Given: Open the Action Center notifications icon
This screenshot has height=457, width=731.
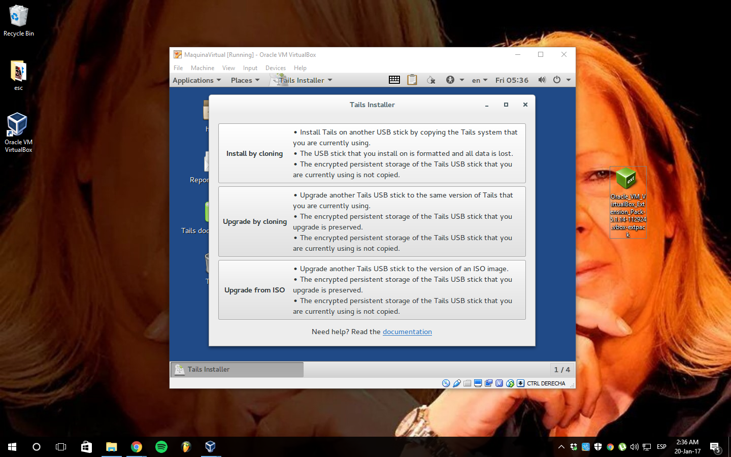Looking at the screenshot, I should click(x=716, y=447).
